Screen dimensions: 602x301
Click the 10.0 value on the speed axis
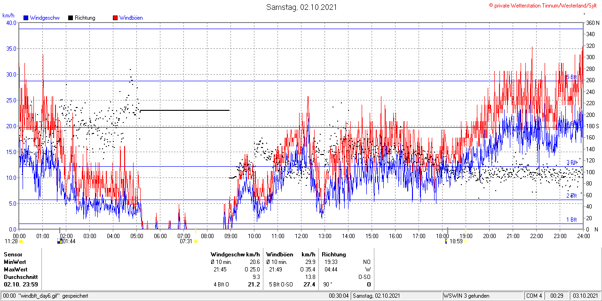11,178
